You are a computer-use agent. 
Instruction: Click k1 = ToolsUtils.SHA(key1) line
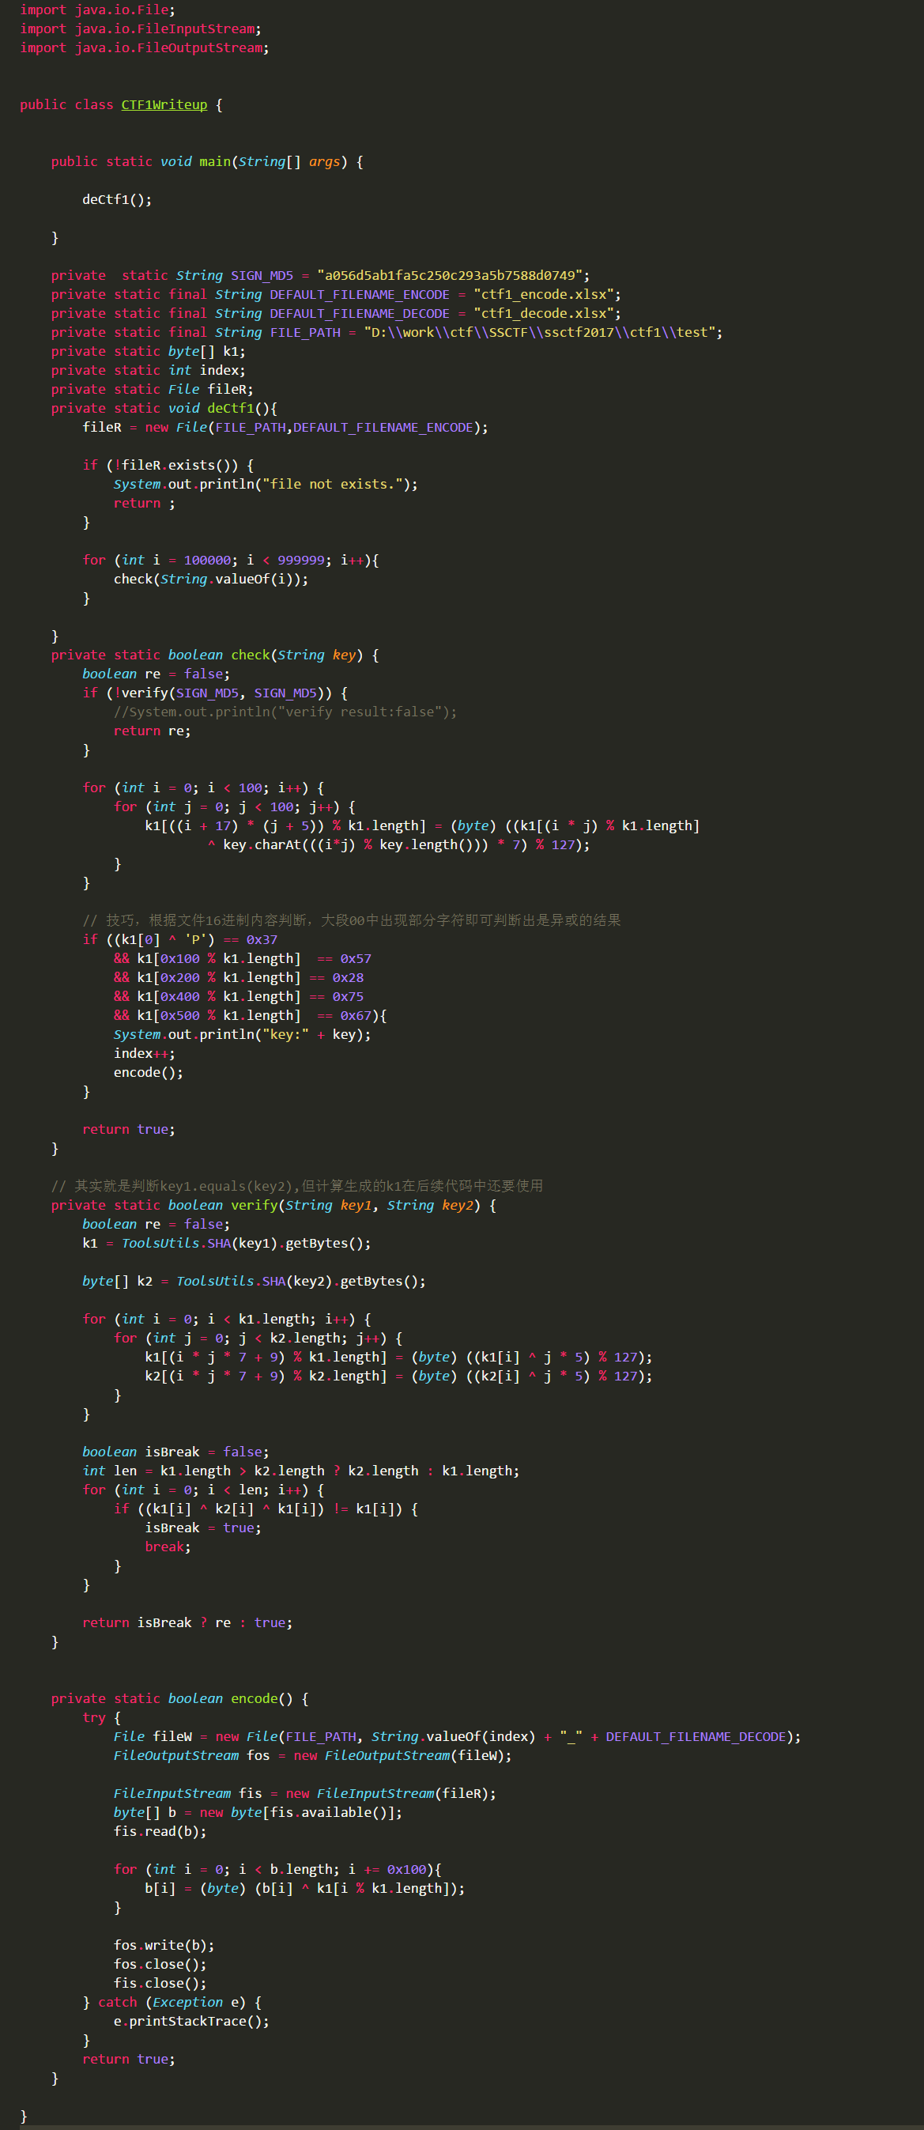coord(226,1244)
